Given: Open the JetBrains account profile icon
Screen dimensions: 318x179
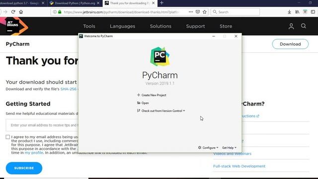Looking at the screenshot, I should [291, 26].
